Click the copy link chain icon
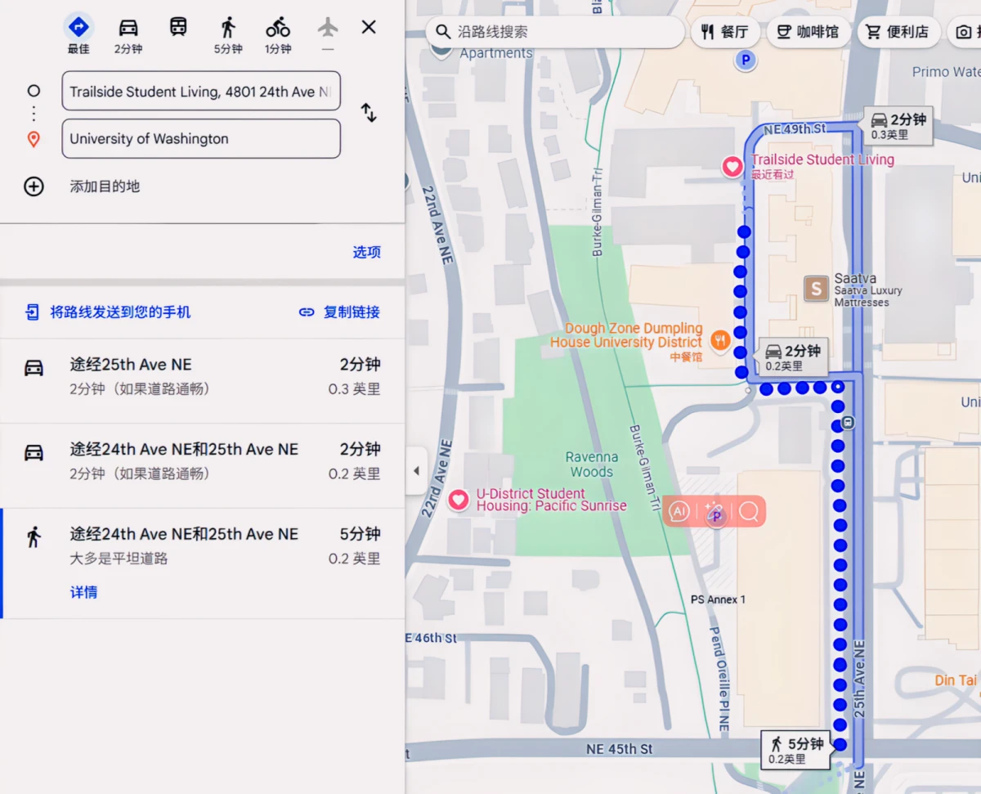The image size is (981, 794). click(307, 312)
